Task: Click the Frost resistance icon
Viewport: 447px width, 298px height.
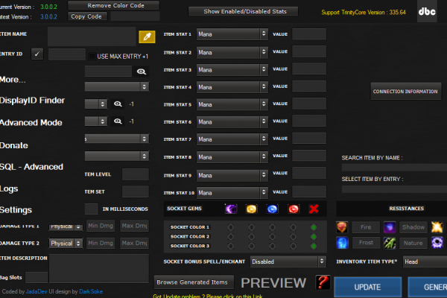Action: (342, 243)
